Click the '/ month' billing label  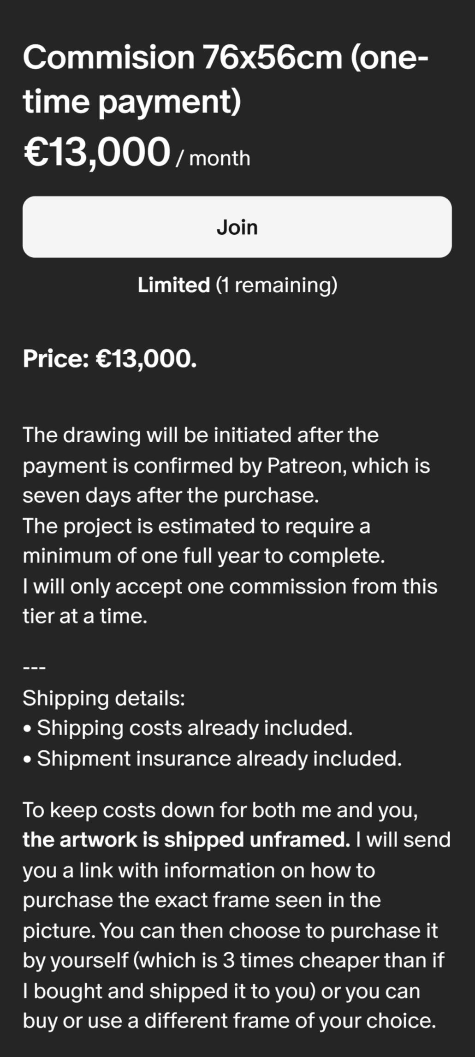(213, 159)
